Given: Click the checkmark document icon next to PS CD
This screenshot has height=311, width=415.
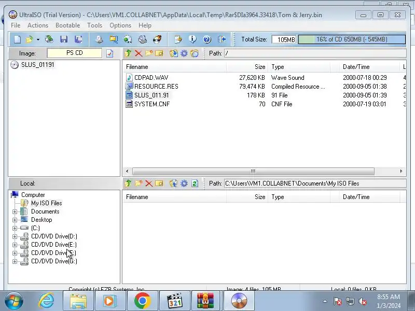Looking at the screenshot, I should tap(109, 53).
